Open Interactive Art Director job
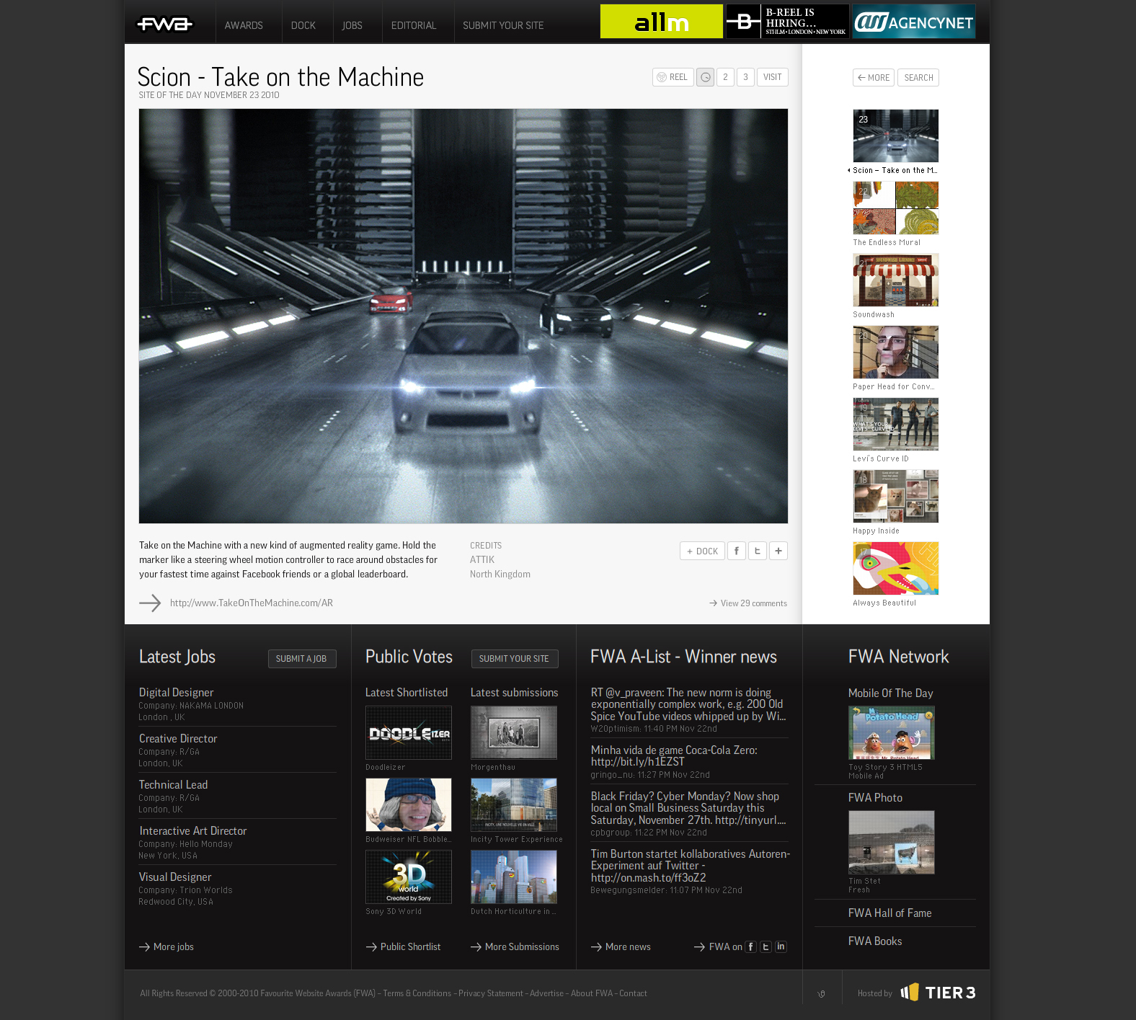The height and width of the screenshot is (1020, 1136). [x=192, y=830]
